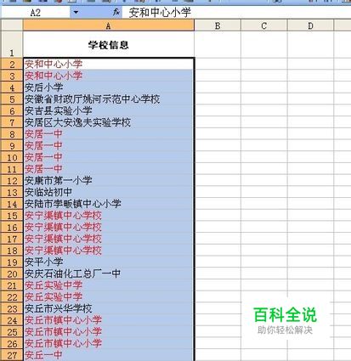Viewport: 351px width, 361px height.
Task: Select row 2 header
Action: coord(11,64)
